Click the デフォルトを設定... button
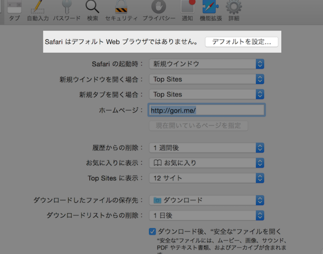This screenshot has width=323, height=254. [x=242, y=42]
